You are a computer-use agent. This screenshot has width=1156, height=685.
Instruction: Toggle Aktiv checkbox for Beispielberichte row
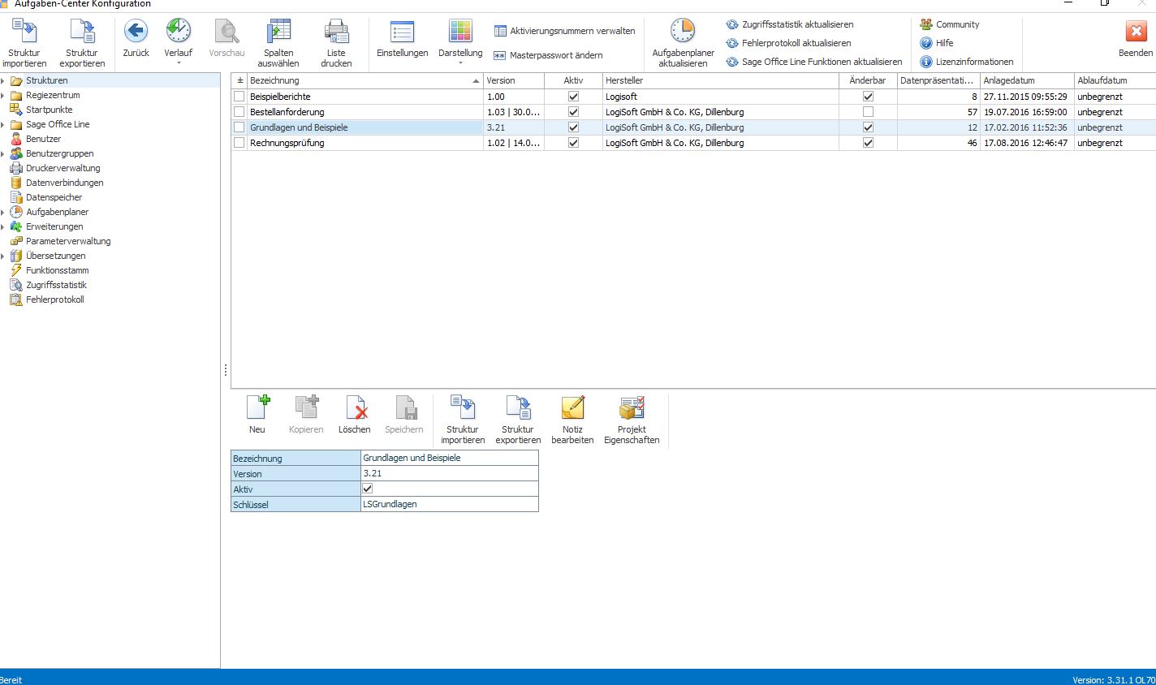tap(573, 97)
